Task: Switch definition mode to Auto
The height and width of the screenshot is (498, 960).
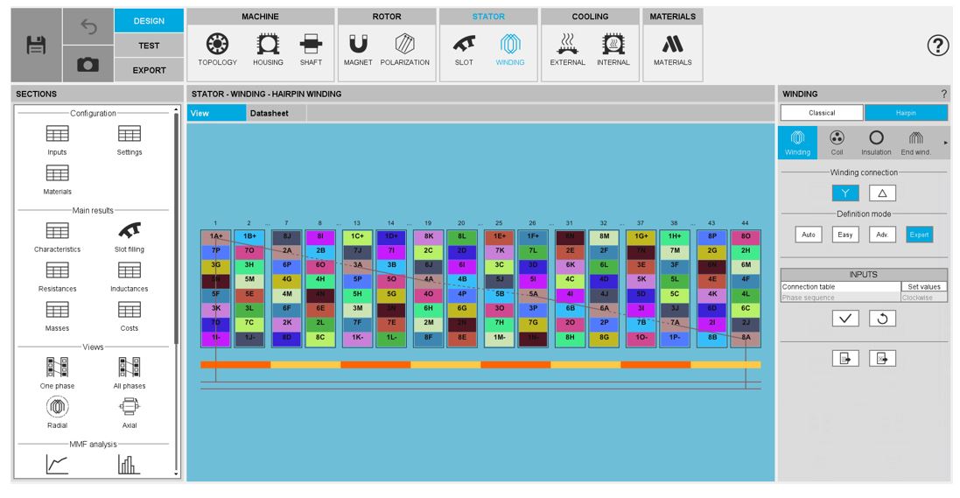Action: pos(809,235)
